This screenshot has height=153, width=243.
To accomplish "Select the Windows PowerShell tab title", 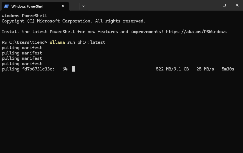I will click(28, 6).
